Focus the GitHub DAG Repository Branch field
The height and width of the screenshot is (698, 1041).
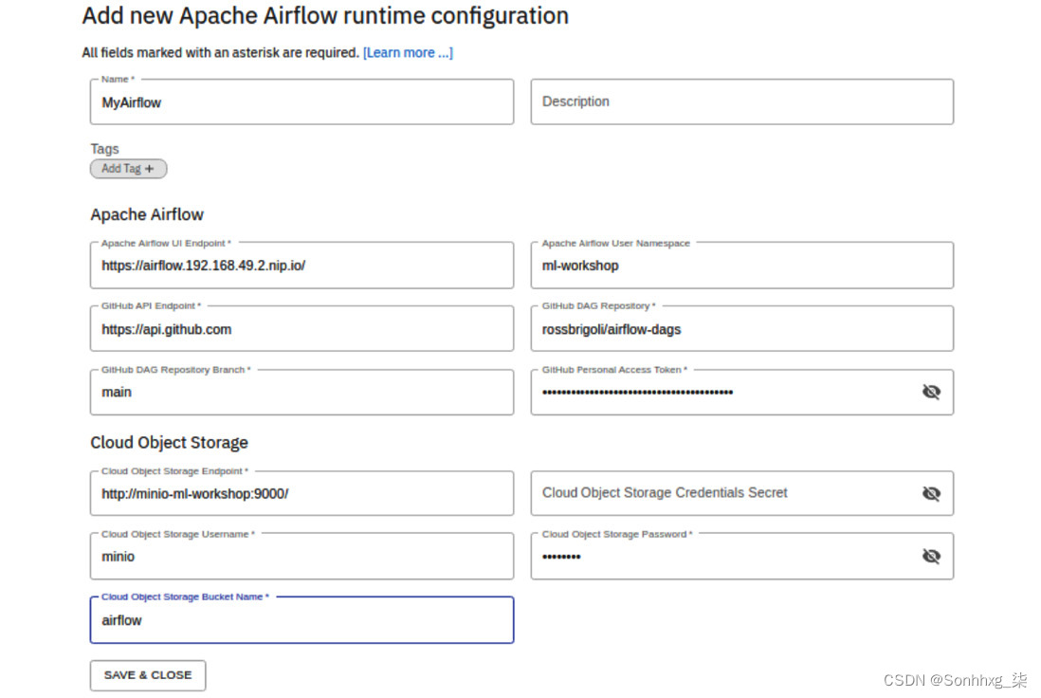click(301, 392)
